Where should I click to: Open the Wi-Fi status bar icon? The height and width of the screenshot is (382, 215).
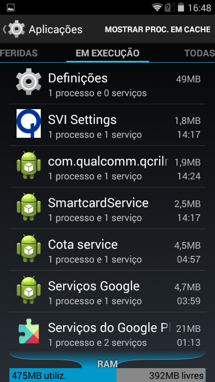(x=157, y=7)
